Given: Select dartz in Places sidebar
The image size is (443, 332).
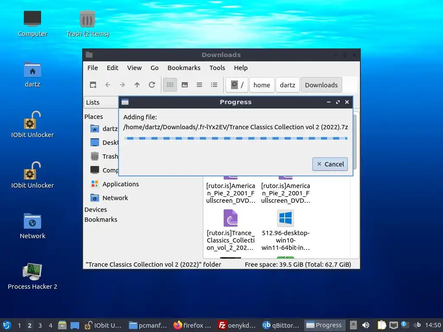Looking at the screenshot, I should (x=104, y=128).
